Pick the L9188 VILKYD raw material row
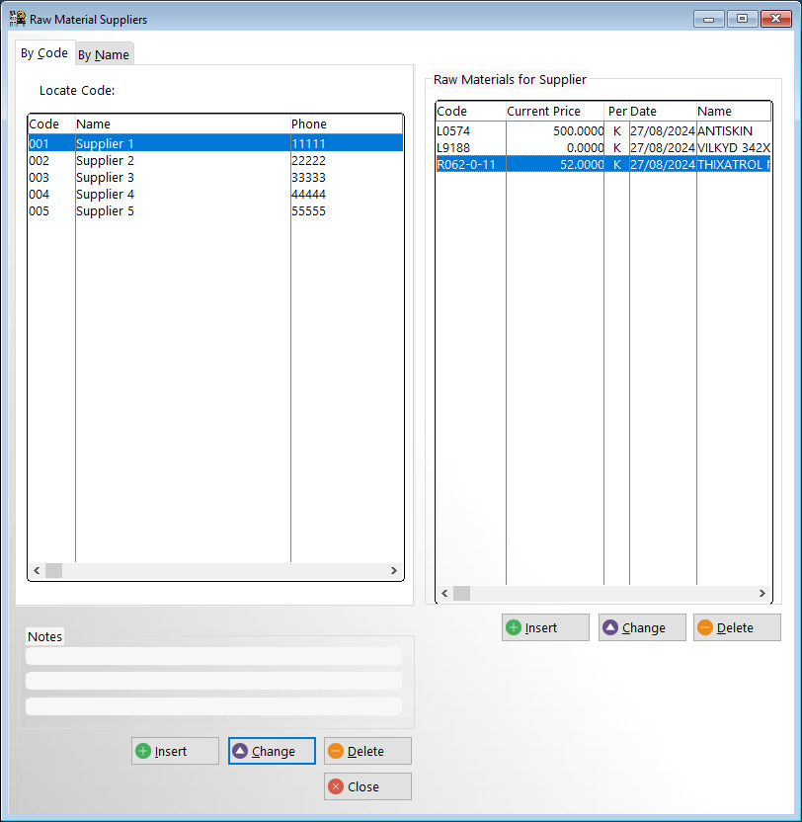Screen dimensions: 802x822 click(x=602, y=147)
